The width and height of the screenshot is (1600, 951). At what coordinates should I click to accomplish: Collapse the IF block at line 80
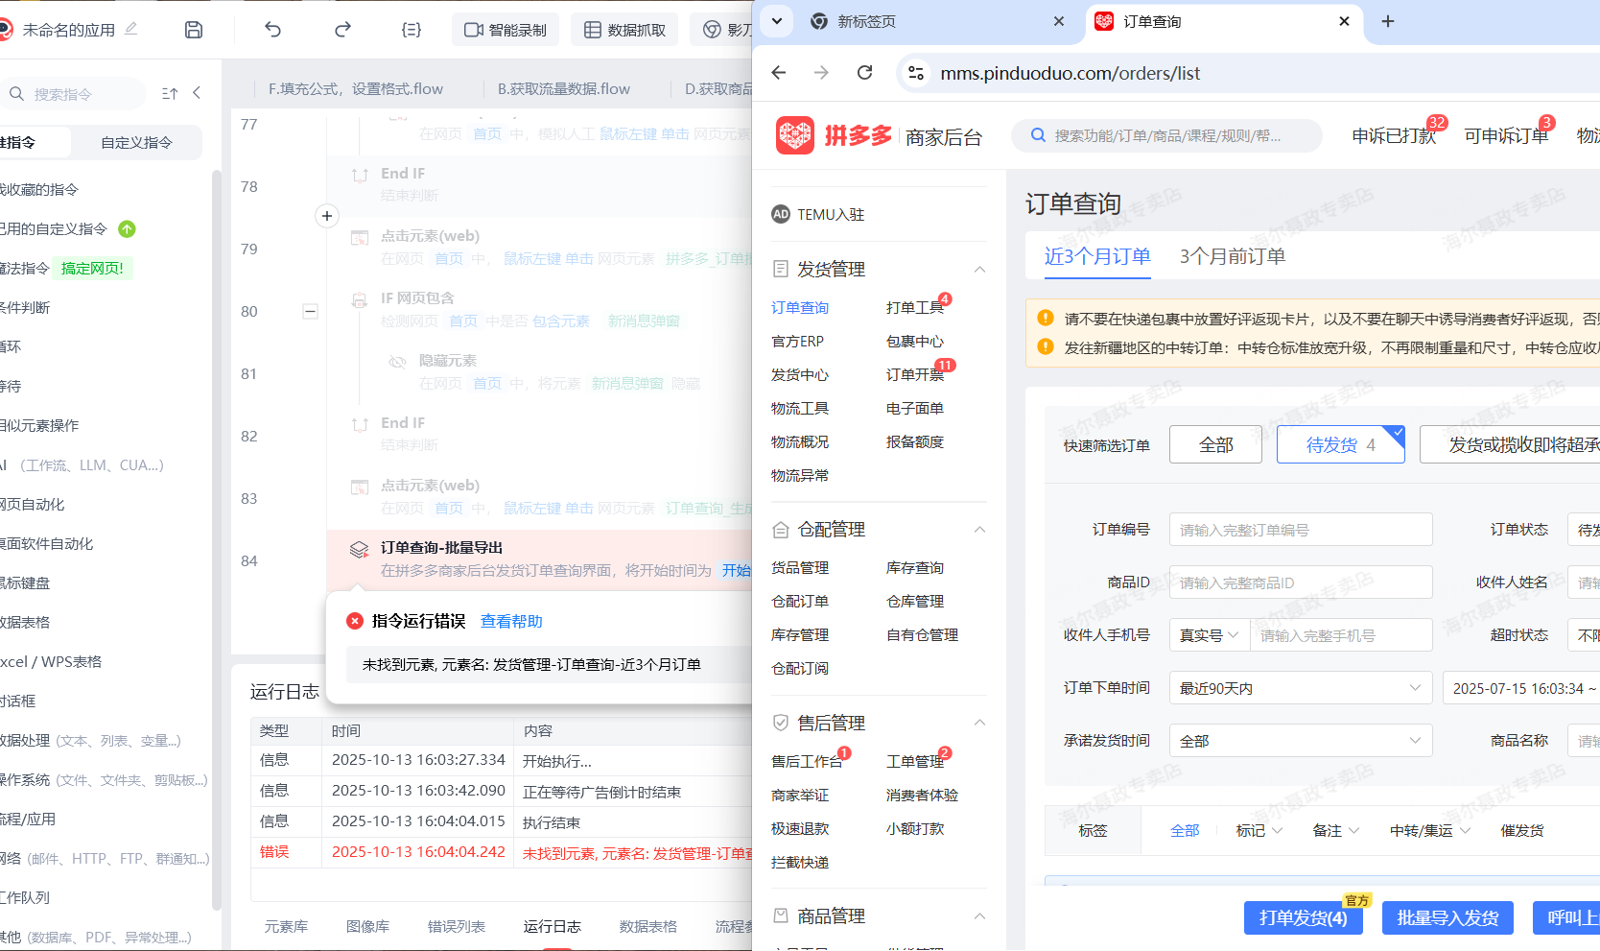tap(310, 311)
